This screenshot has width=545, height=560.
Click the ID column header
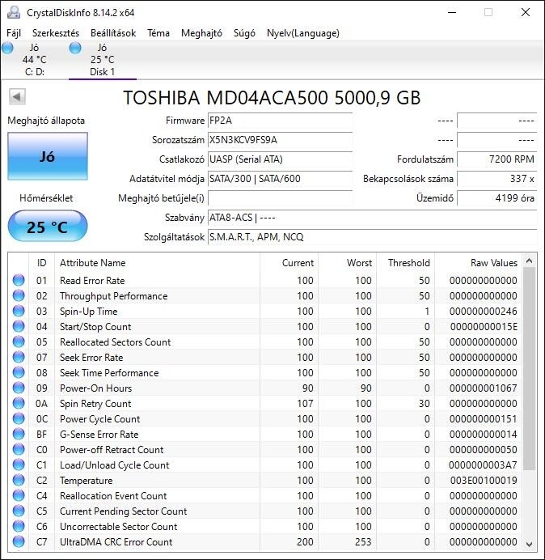coord(42,263)
